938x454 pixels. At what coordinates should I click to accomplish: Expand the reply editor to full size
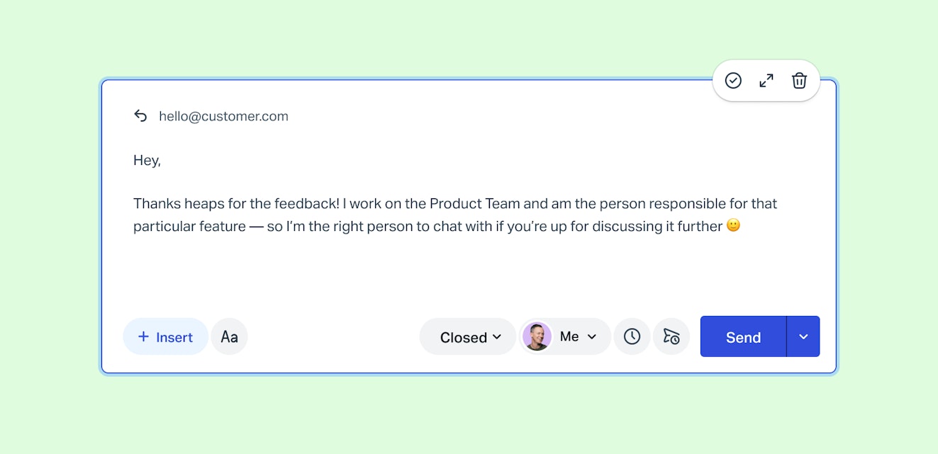click(766, 81)
